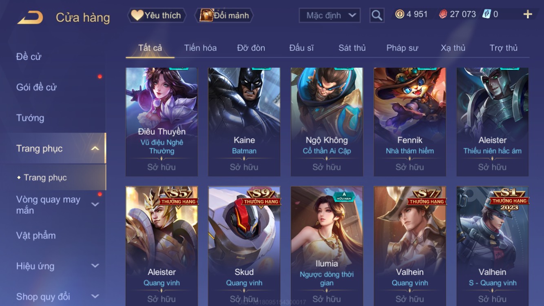Collapse the Trang phục sidebar section

[95, 149]
